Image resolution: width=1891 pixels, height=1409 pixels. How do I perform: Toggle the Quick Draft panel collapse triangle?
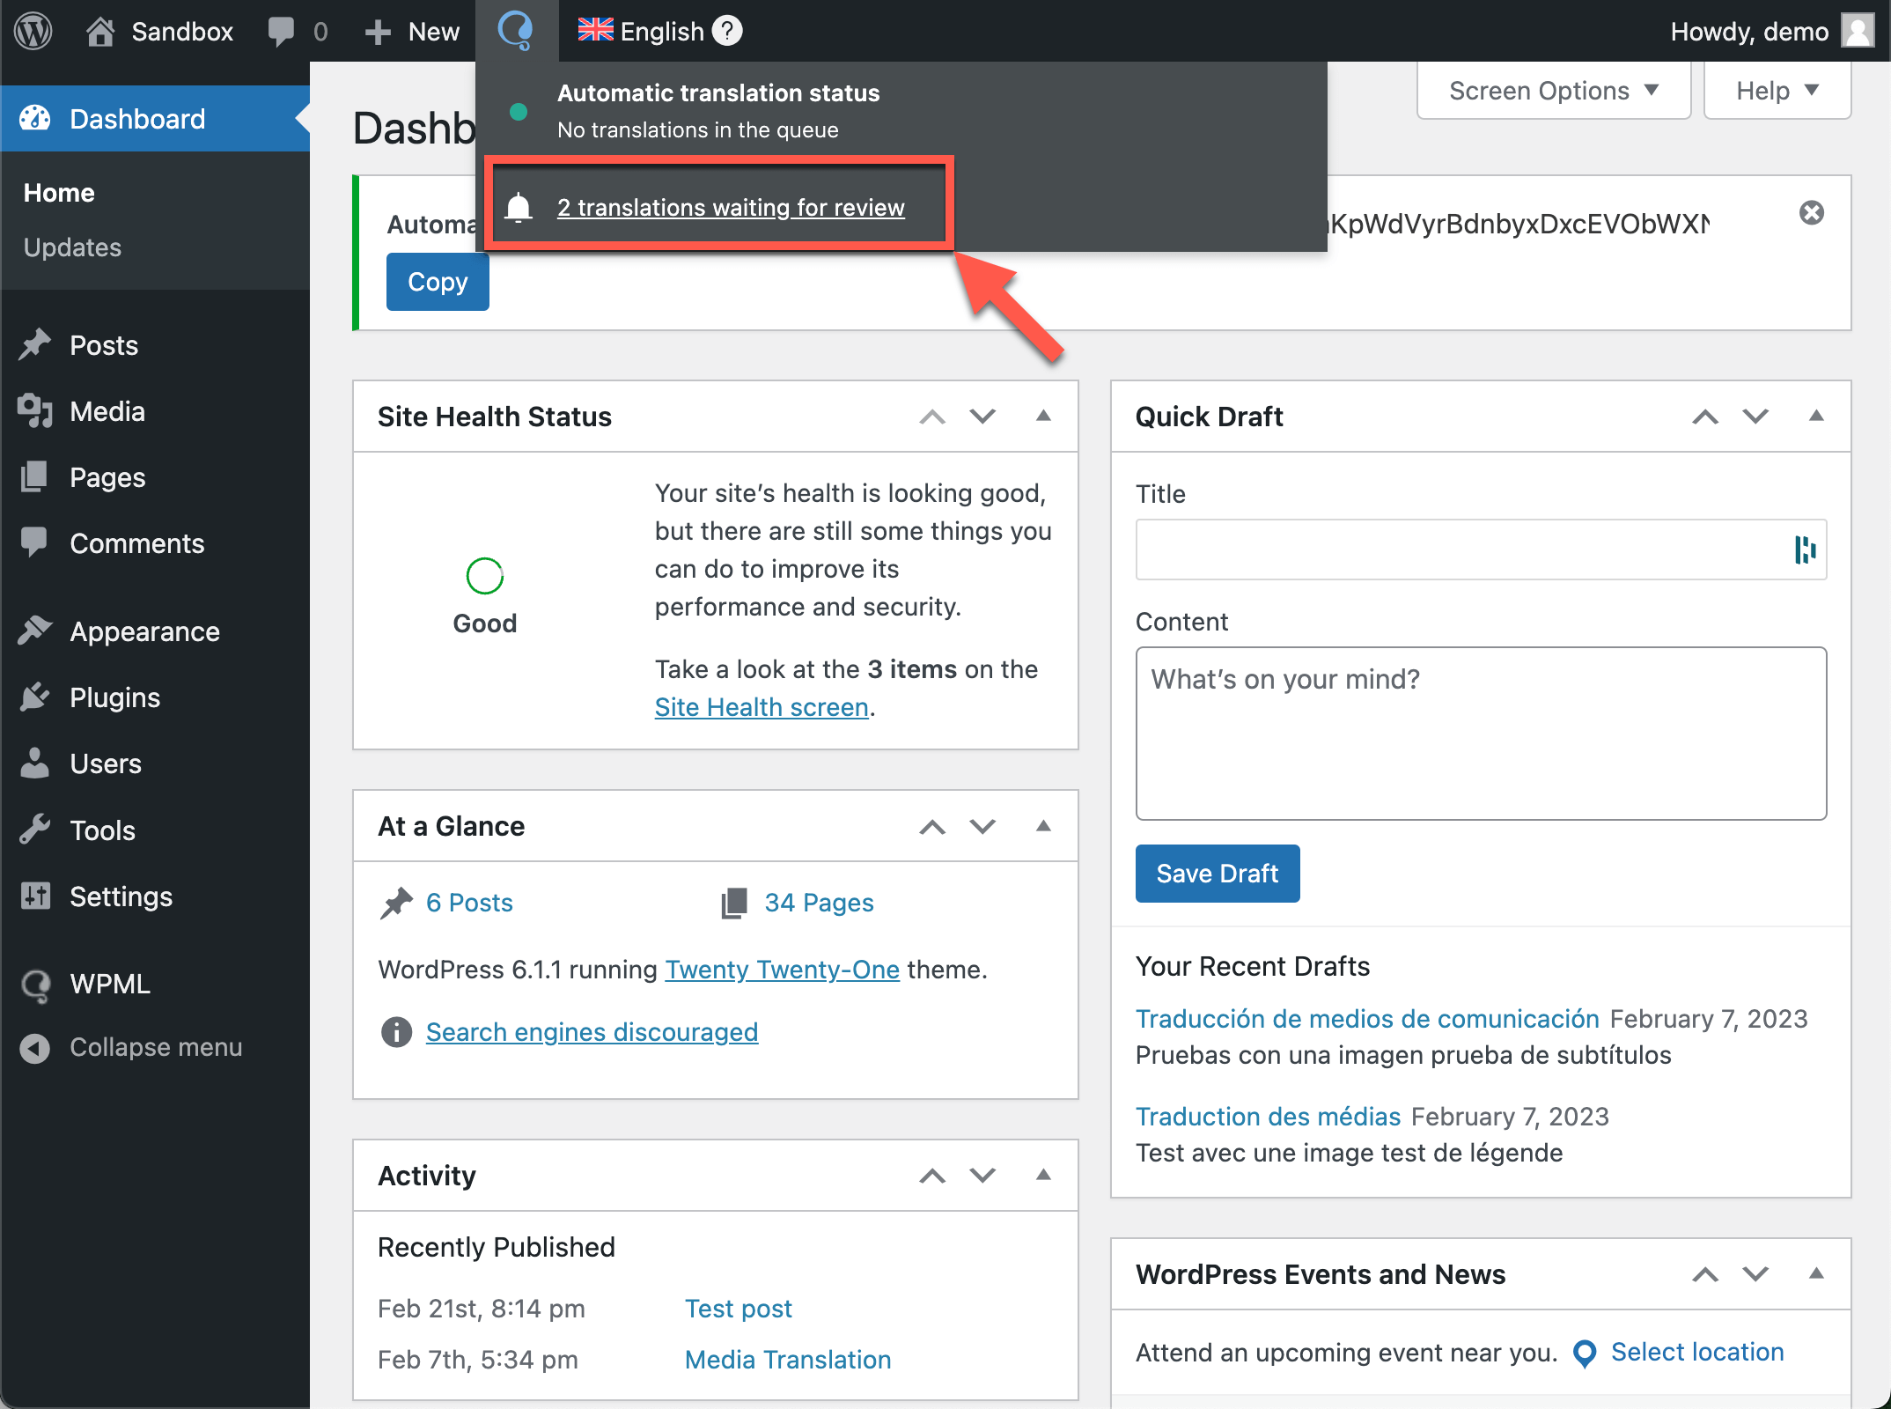(x=1816, y=416)
